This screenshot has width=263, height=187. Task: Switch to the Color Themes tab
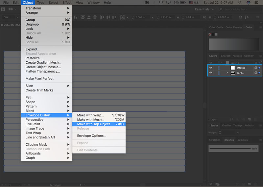point(234,27)
